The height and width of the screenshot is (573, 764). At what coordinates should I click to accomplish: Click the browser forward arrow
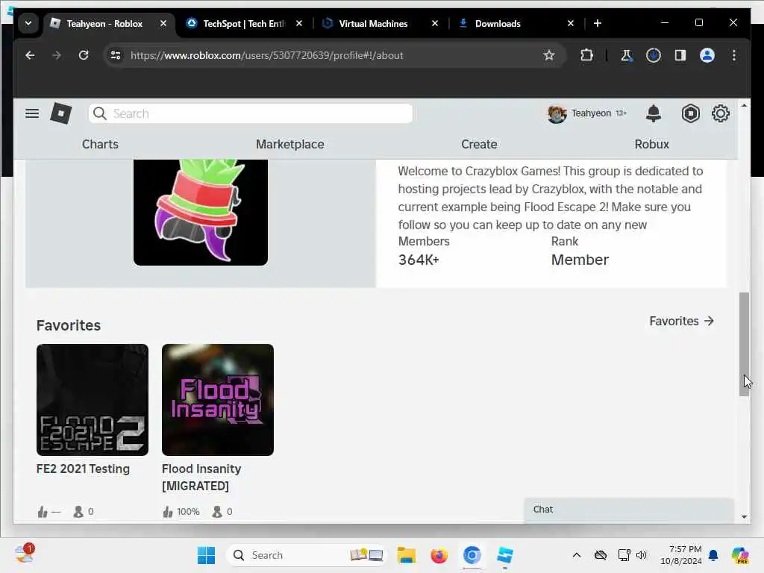coord(57,55)
